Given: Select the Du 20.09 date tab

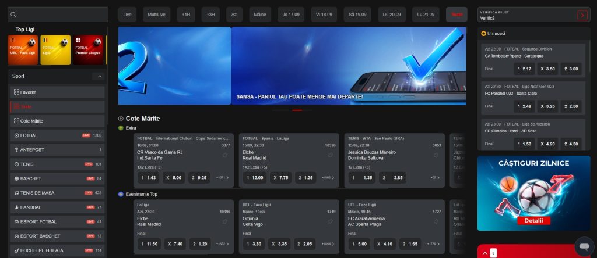Looking at the screenshot, I should (392, 15).
